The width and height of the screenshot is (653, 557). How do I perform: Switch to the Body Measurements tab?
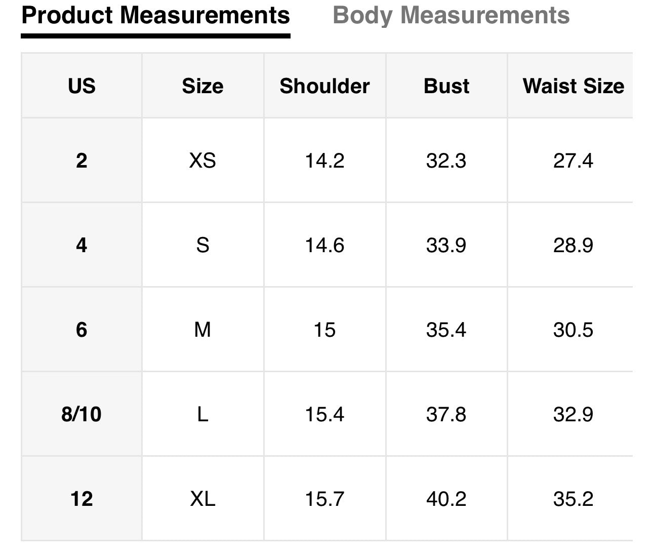coord(451,15)
